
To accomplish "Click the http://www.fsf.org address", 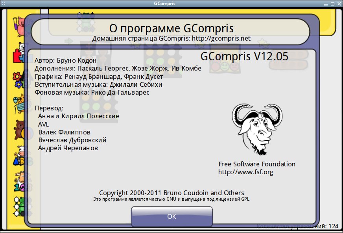I will [x=246, y=172].
